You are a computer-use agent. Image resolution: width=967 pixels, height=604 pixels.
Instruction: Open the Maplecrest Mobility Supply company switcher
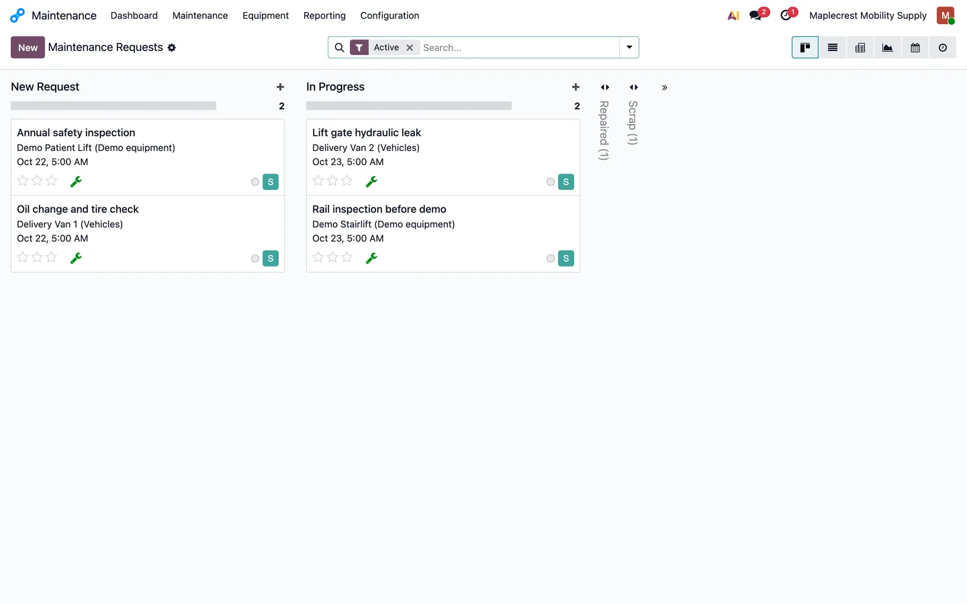[x=868, y=15]
